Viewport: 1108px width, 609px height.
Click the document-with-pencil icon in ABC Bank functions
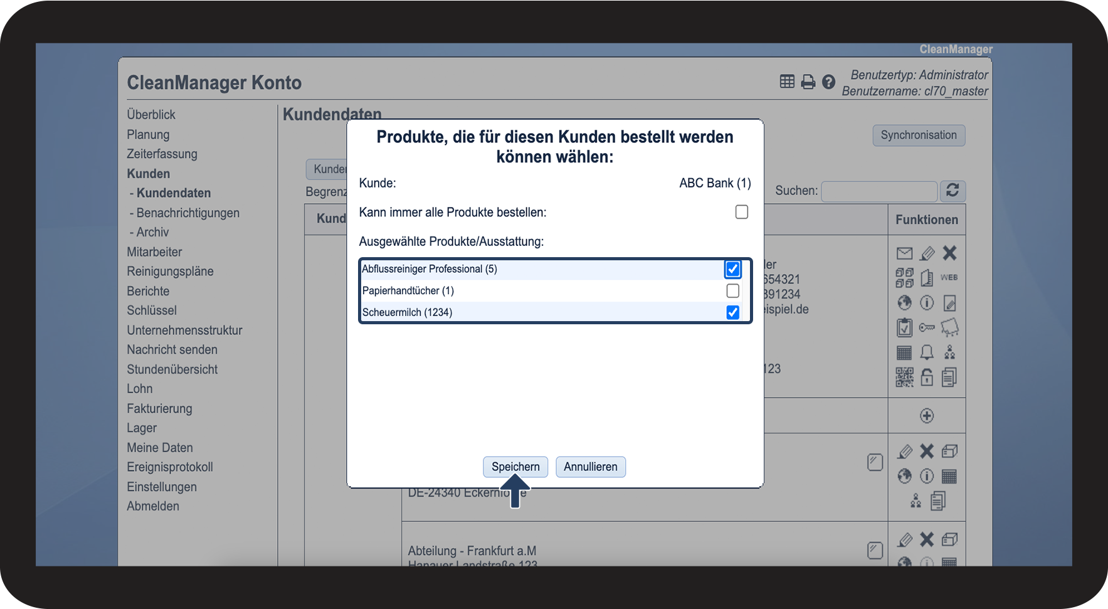pos(950,304)
